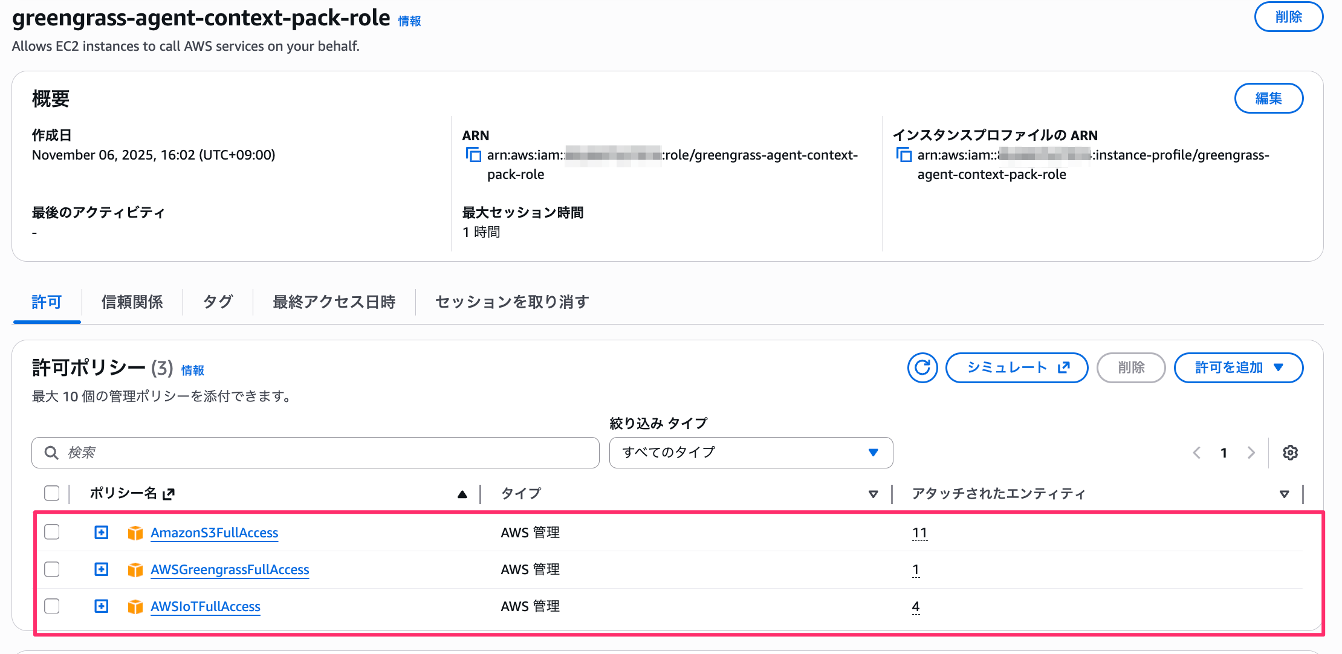Open table preferences gear icon
This screenshot has width=1342, height=654.
(1290, 453)
